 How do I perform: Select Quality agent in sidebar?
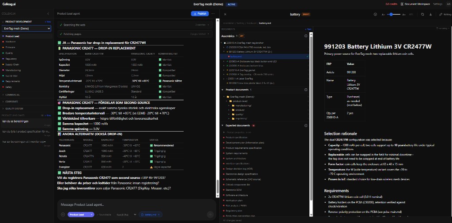[9, 53]
